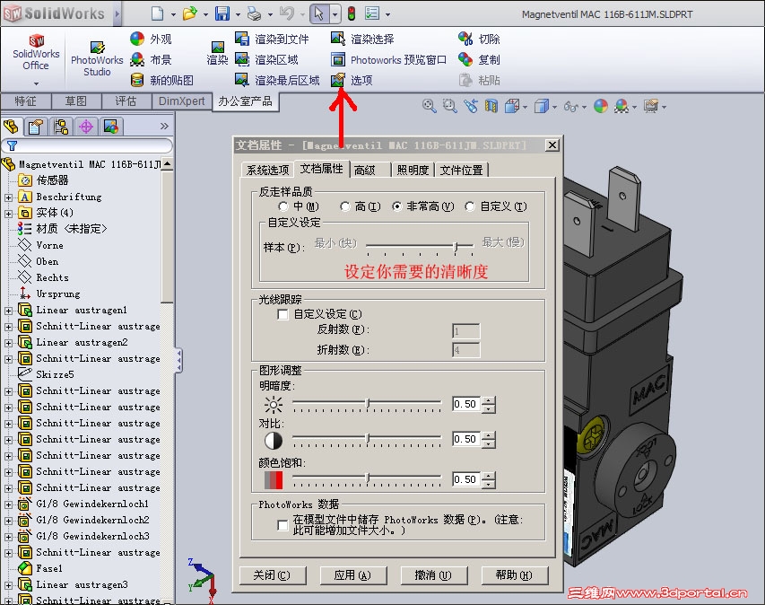Image resolution: width=765 pixels, height=605 pixels.
Task: Click the Rebuild traffic light icon
Action: [x=352, y=13]
